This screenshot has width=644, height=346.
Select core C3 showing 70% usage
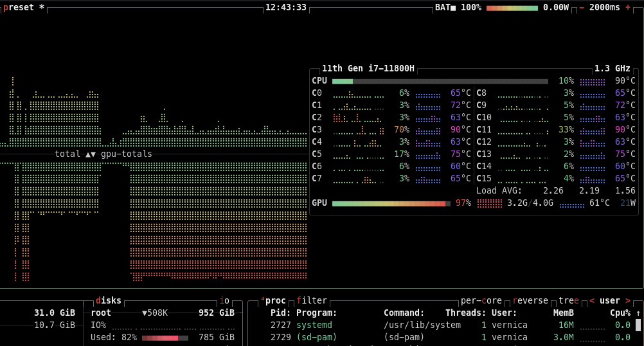391,130
